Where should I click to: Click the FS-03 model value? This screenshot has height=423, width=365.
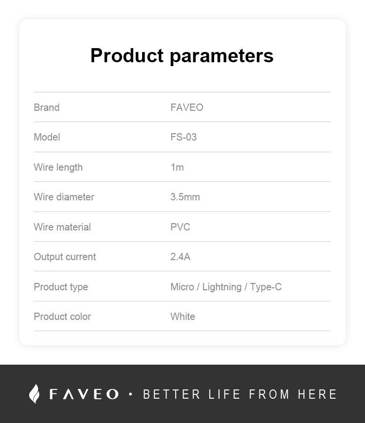[183, 137]
